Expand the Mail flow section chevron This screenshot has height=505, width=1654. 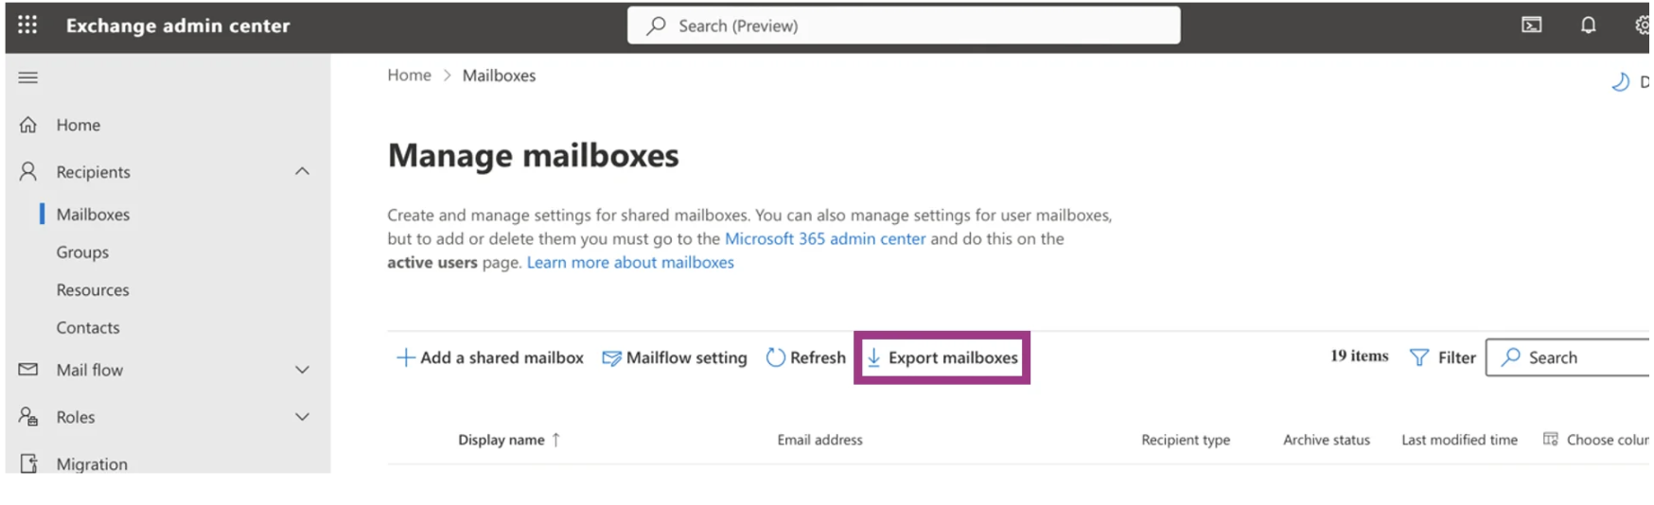302,370
